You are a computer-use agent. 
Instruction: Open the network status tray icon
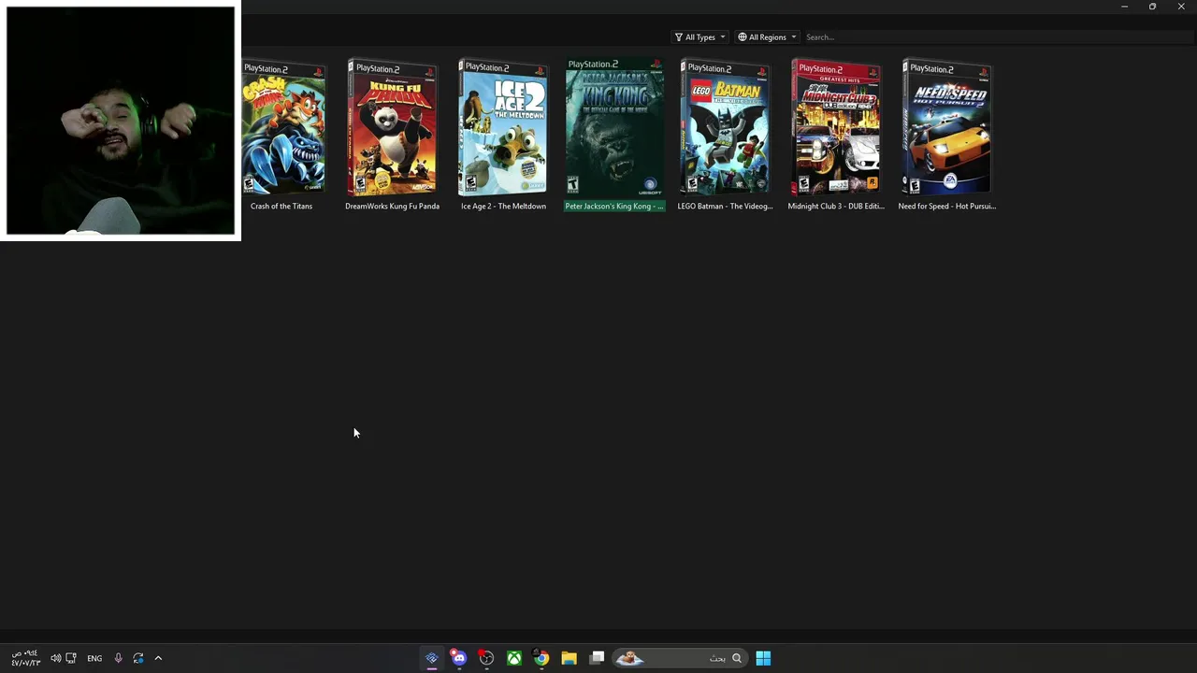pyautogui.click(x=71, y=658)
